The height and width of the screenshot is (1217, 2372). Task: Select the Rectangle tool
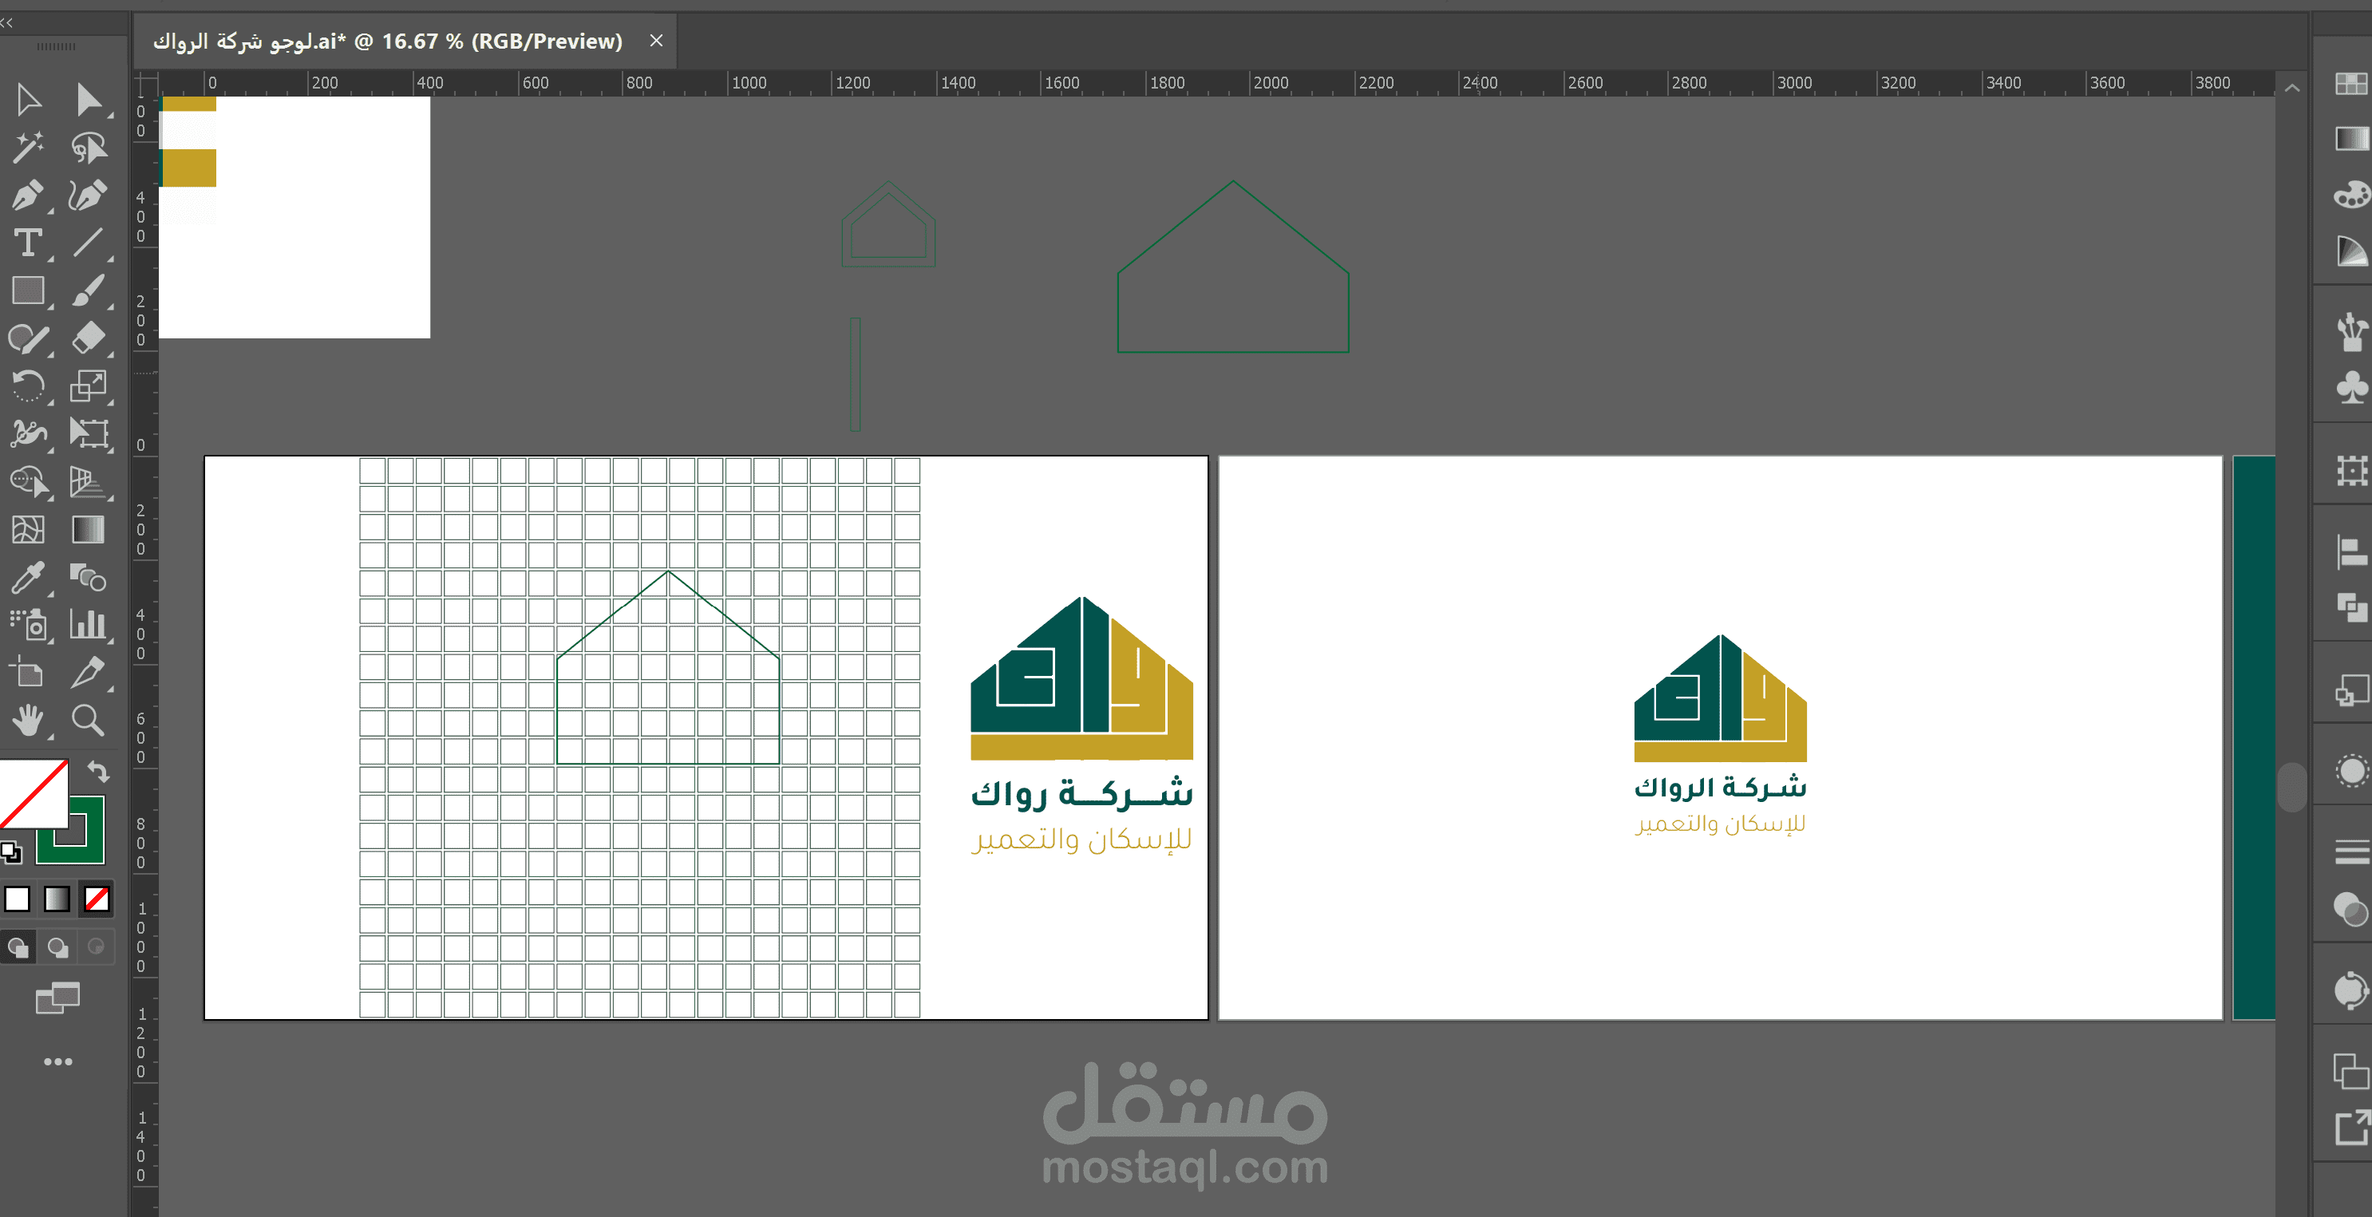tap(28, 291)
